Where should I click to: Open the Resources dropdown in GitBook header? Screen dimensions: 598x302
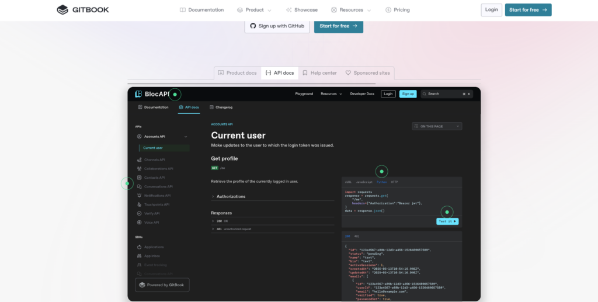347,10
